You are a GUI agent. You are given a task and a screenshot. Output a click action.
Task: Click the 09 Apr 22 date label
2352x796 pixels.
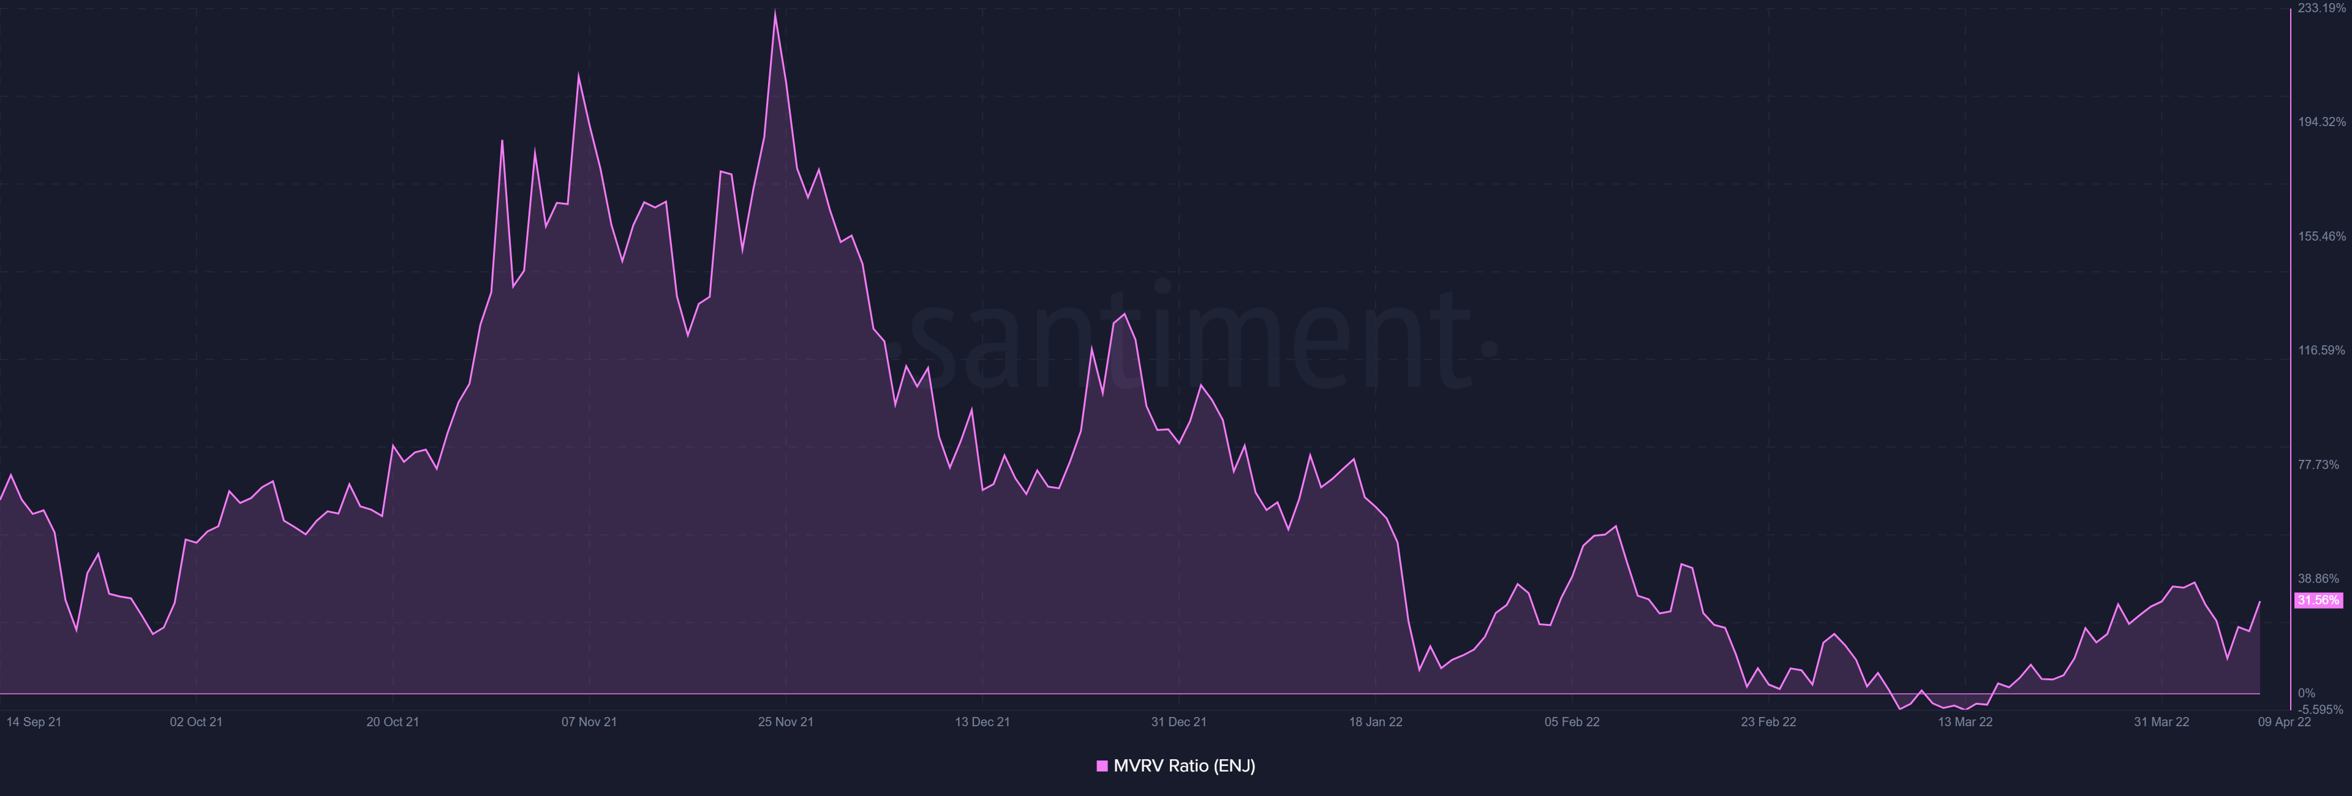coord(2285,722)
